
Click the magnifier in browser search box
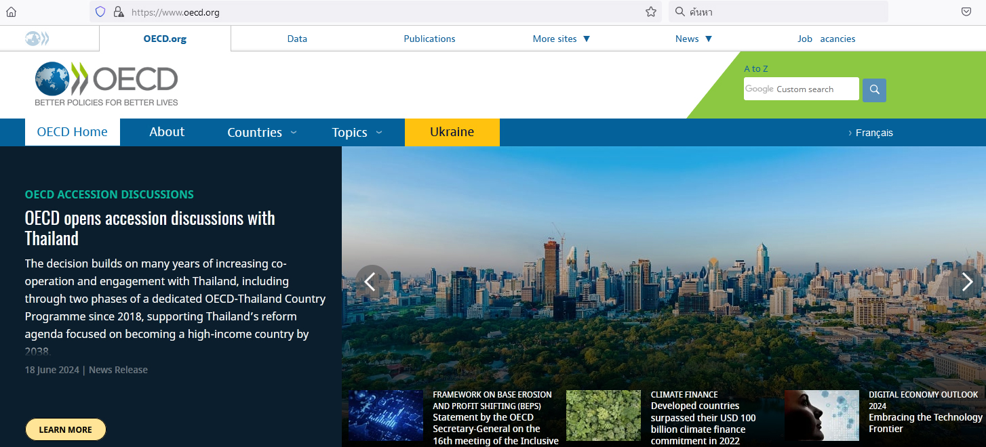[680, 12]
